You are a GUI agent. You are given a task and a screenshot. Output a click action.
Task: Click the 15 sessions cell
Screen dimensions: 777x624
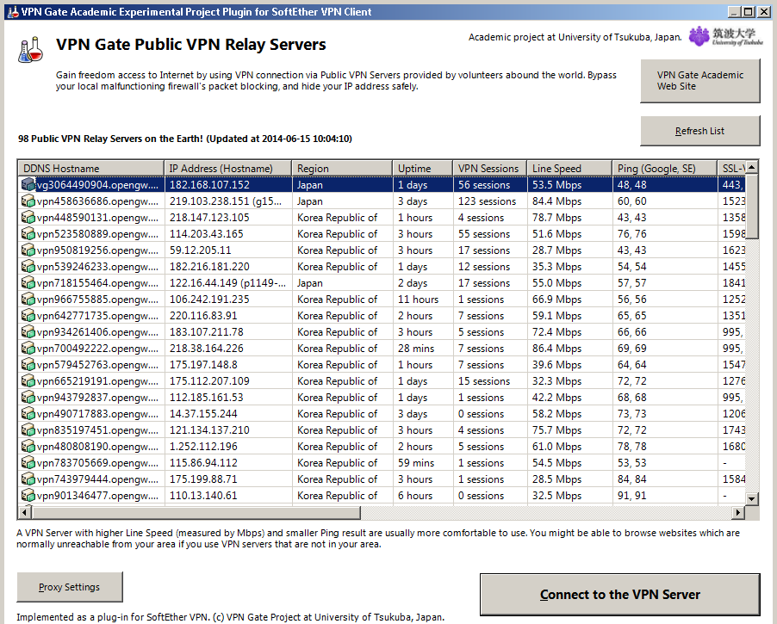pyautogui.click(x=484, y=380)
